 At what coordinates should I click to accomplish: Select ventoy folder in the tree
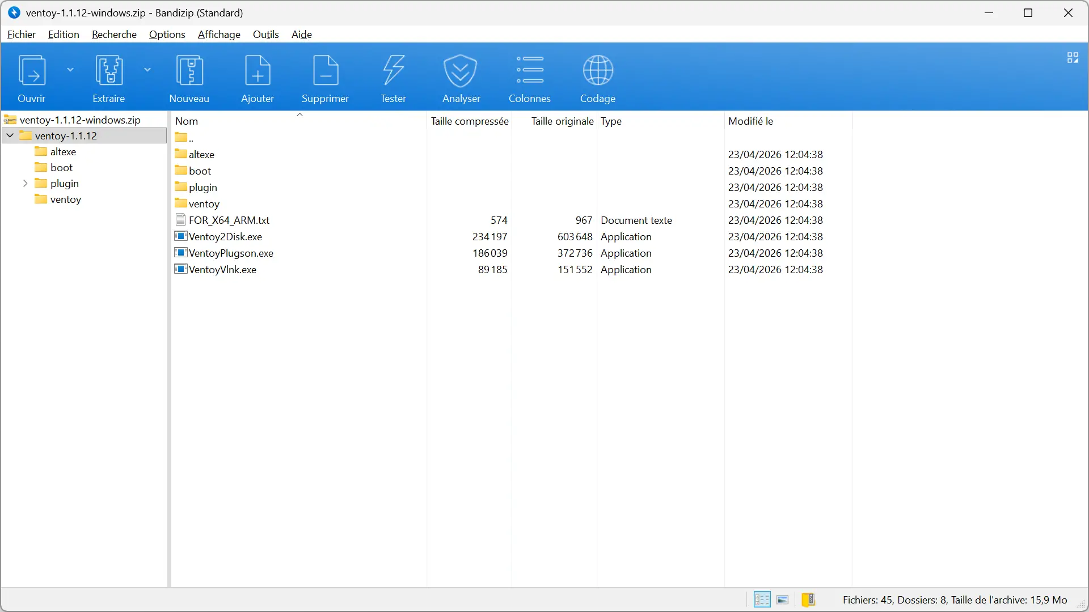click(66, 199)
